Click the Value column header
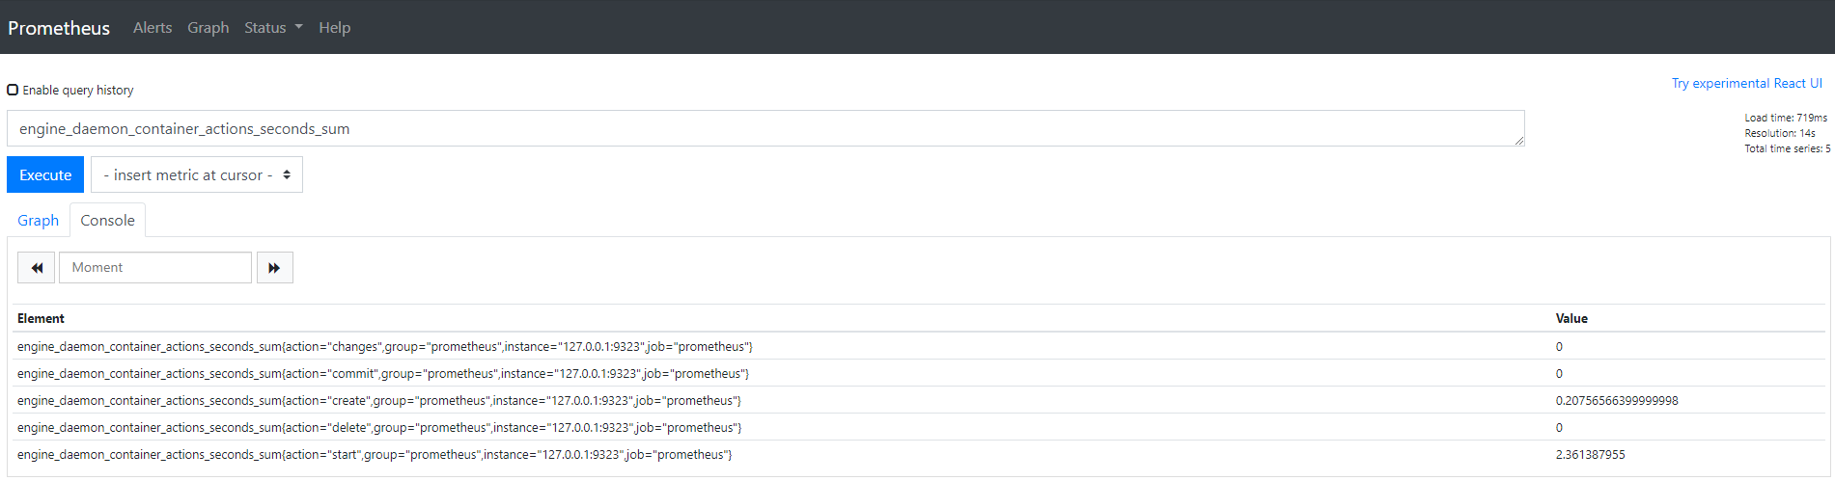 coord(1571,318)
